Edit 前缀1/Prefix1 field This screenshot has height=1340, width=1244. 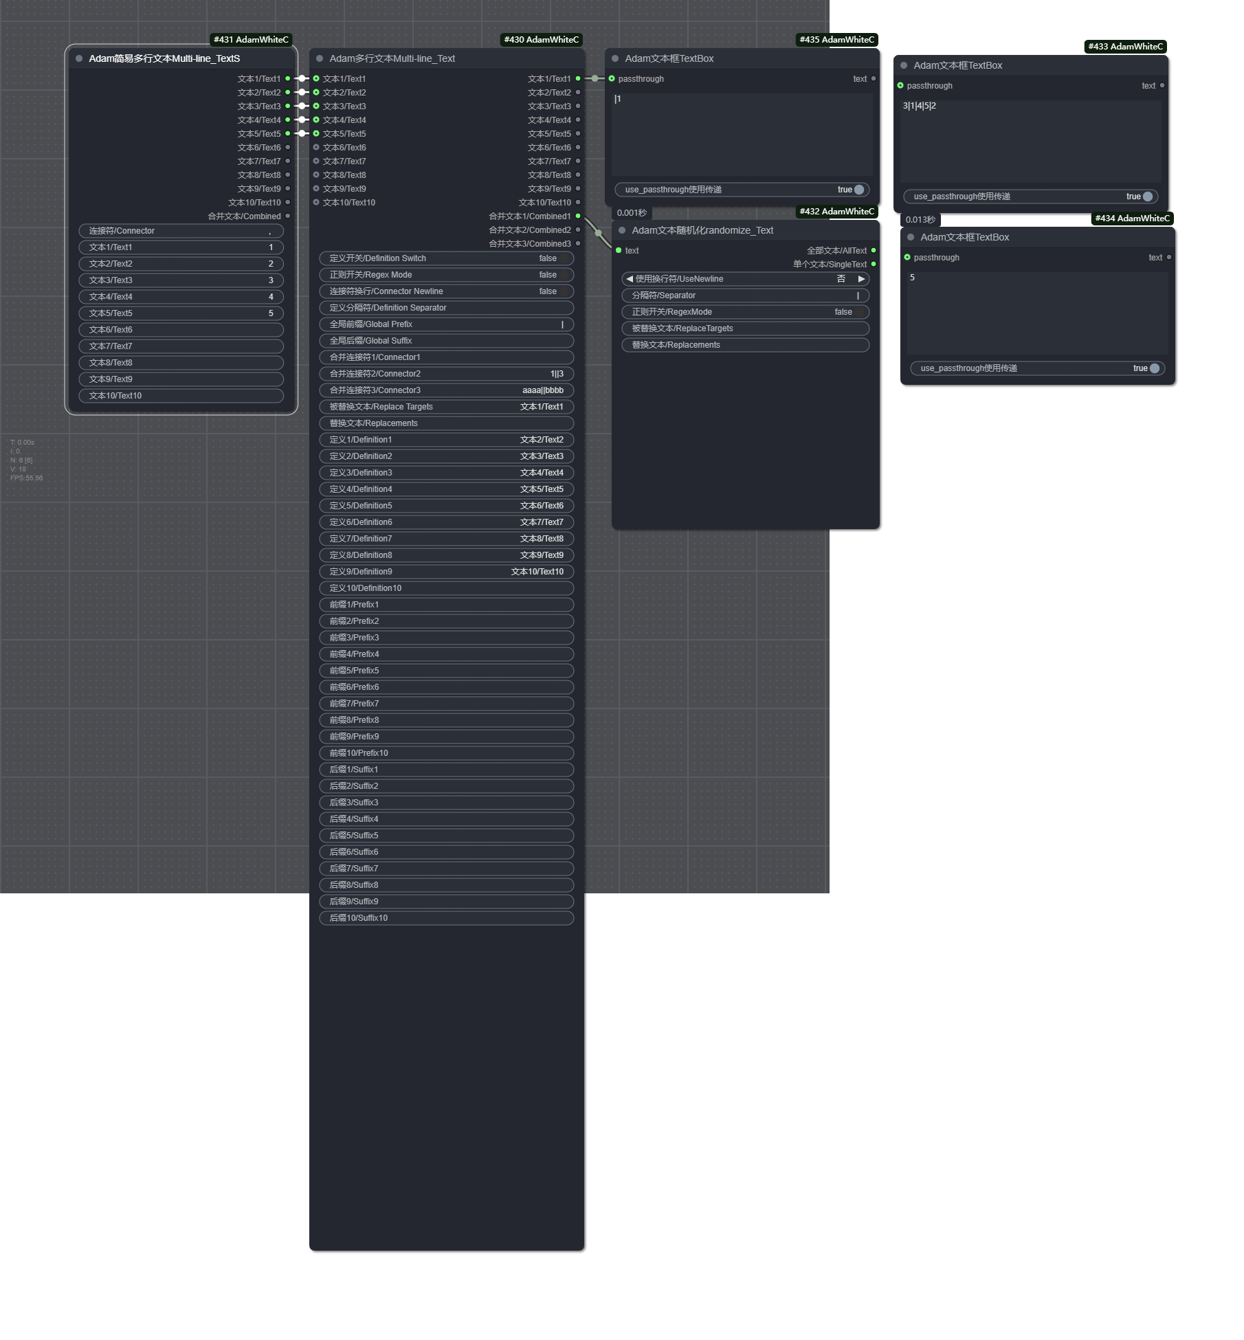[447, 605]
